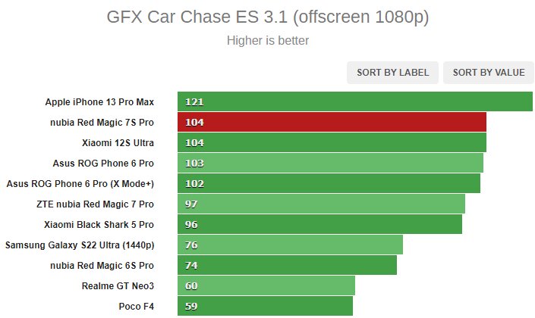Click the Sort by Label button
The width and height of the screenshot is (535, 318).
pyautogui.click(x=393, y=73)
